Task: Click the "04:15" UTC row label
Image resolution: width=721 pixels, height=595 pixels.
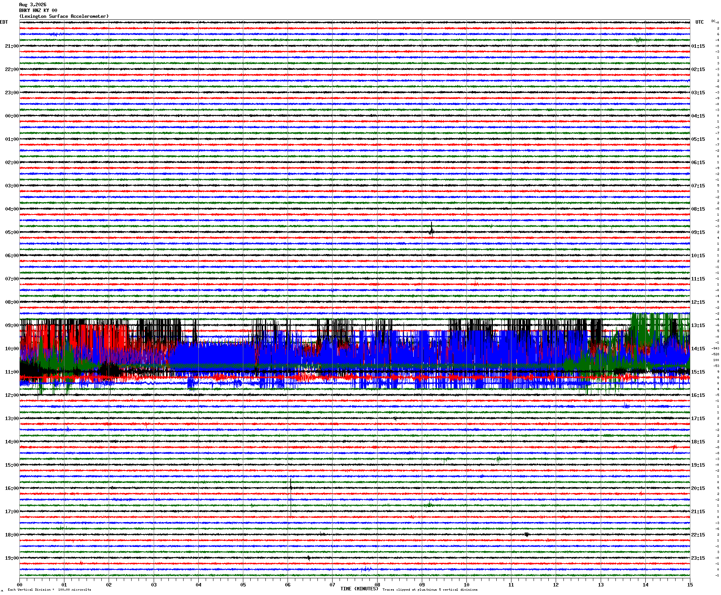Action: (x=698, y=116)
